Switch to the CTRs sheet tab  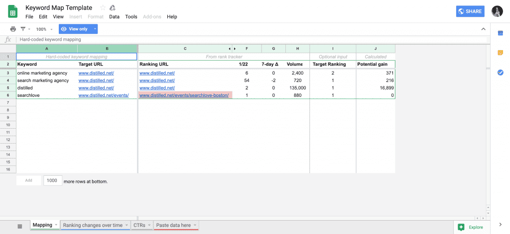pyautogui.click(x=139, y=225)
